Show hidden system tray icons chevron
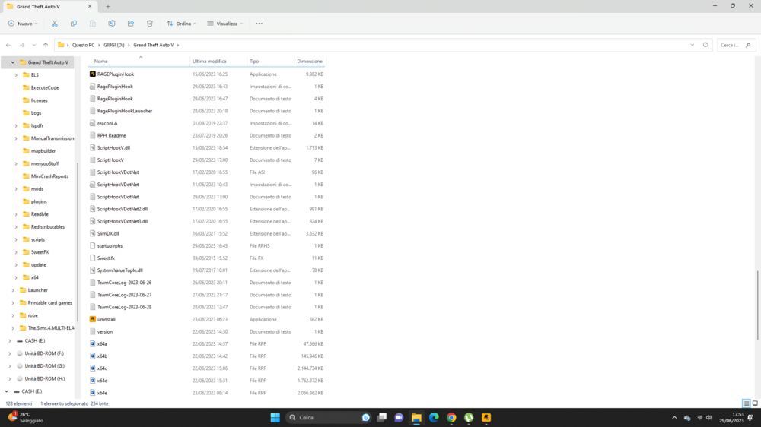761x427 pixels. [674, 417]
